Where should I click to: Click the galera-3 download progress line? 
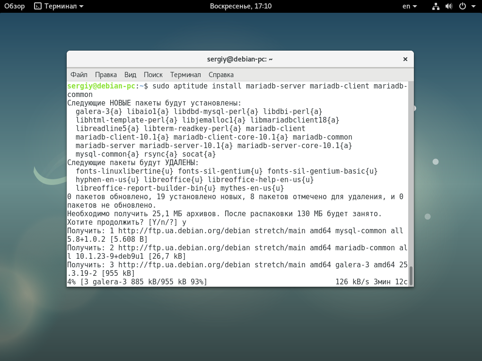coord(137,282)
